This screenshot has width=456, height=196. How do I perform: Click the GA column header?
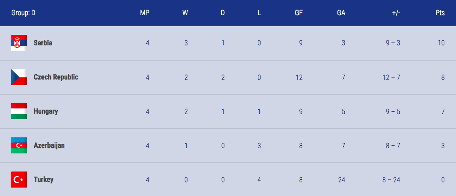pos(341,13)
